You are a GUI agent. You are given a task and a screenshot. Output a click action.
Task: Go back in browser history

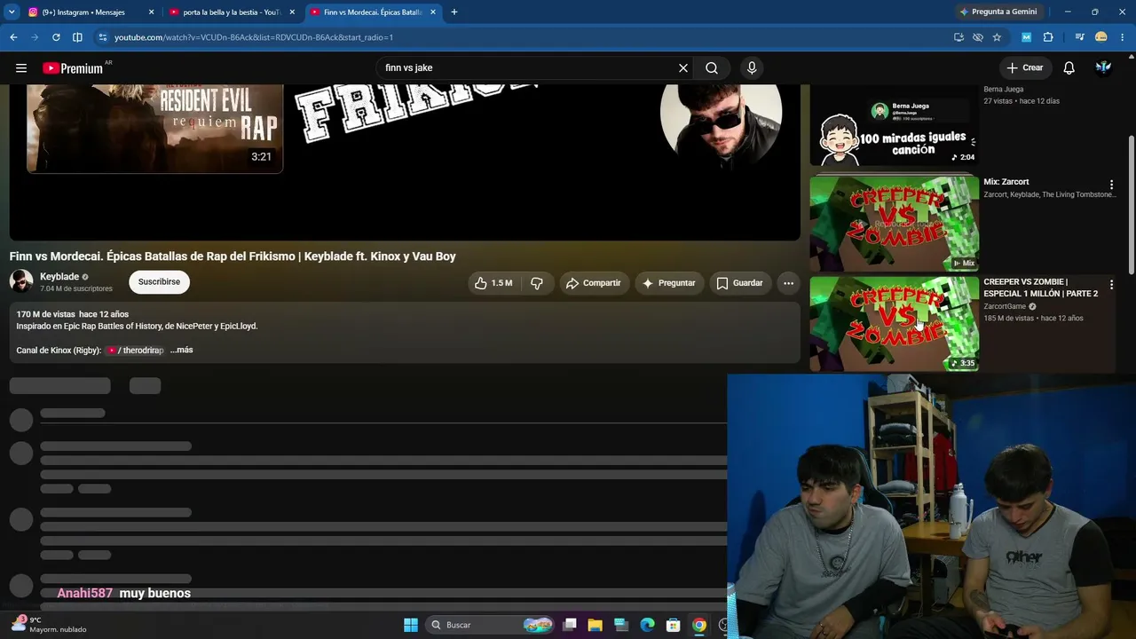13,37
